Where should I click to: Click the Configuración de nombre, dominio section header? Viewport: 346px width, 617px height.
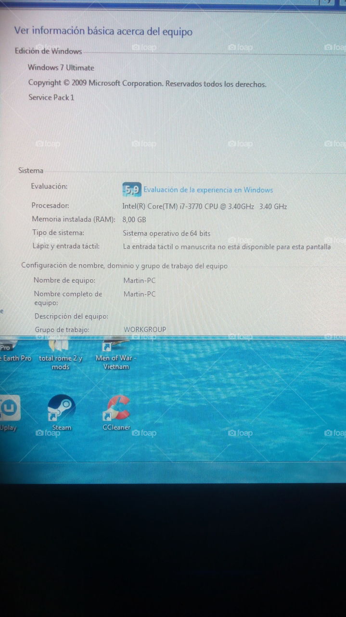(124, 266)
